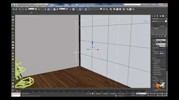Choose the Rectangular Selection Region tool
The image size is (179, 100).
42,9
